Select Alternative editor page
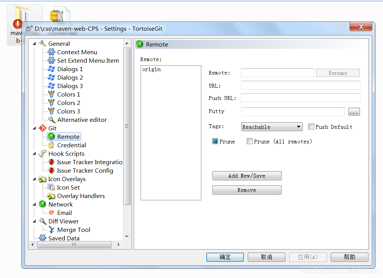This screenshot has height=278, width=383. tap(82, 120)
